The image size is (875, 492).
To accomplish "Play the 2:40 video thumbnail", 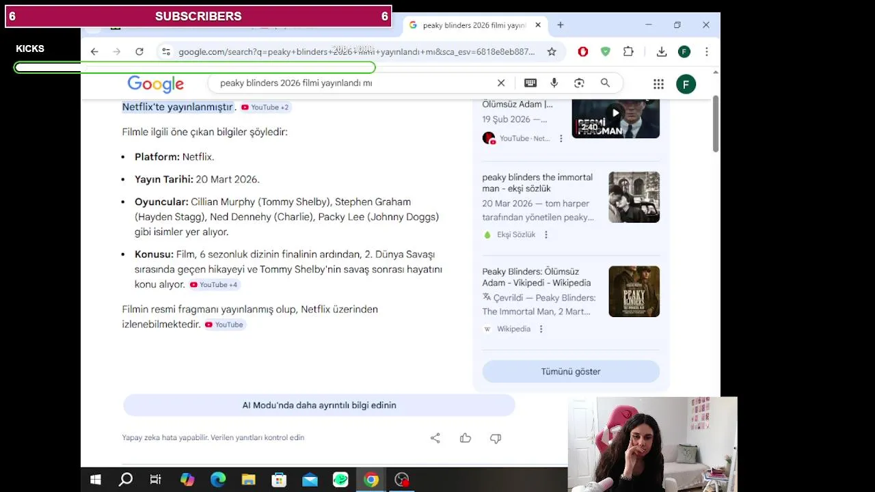I will pos(616,118).
